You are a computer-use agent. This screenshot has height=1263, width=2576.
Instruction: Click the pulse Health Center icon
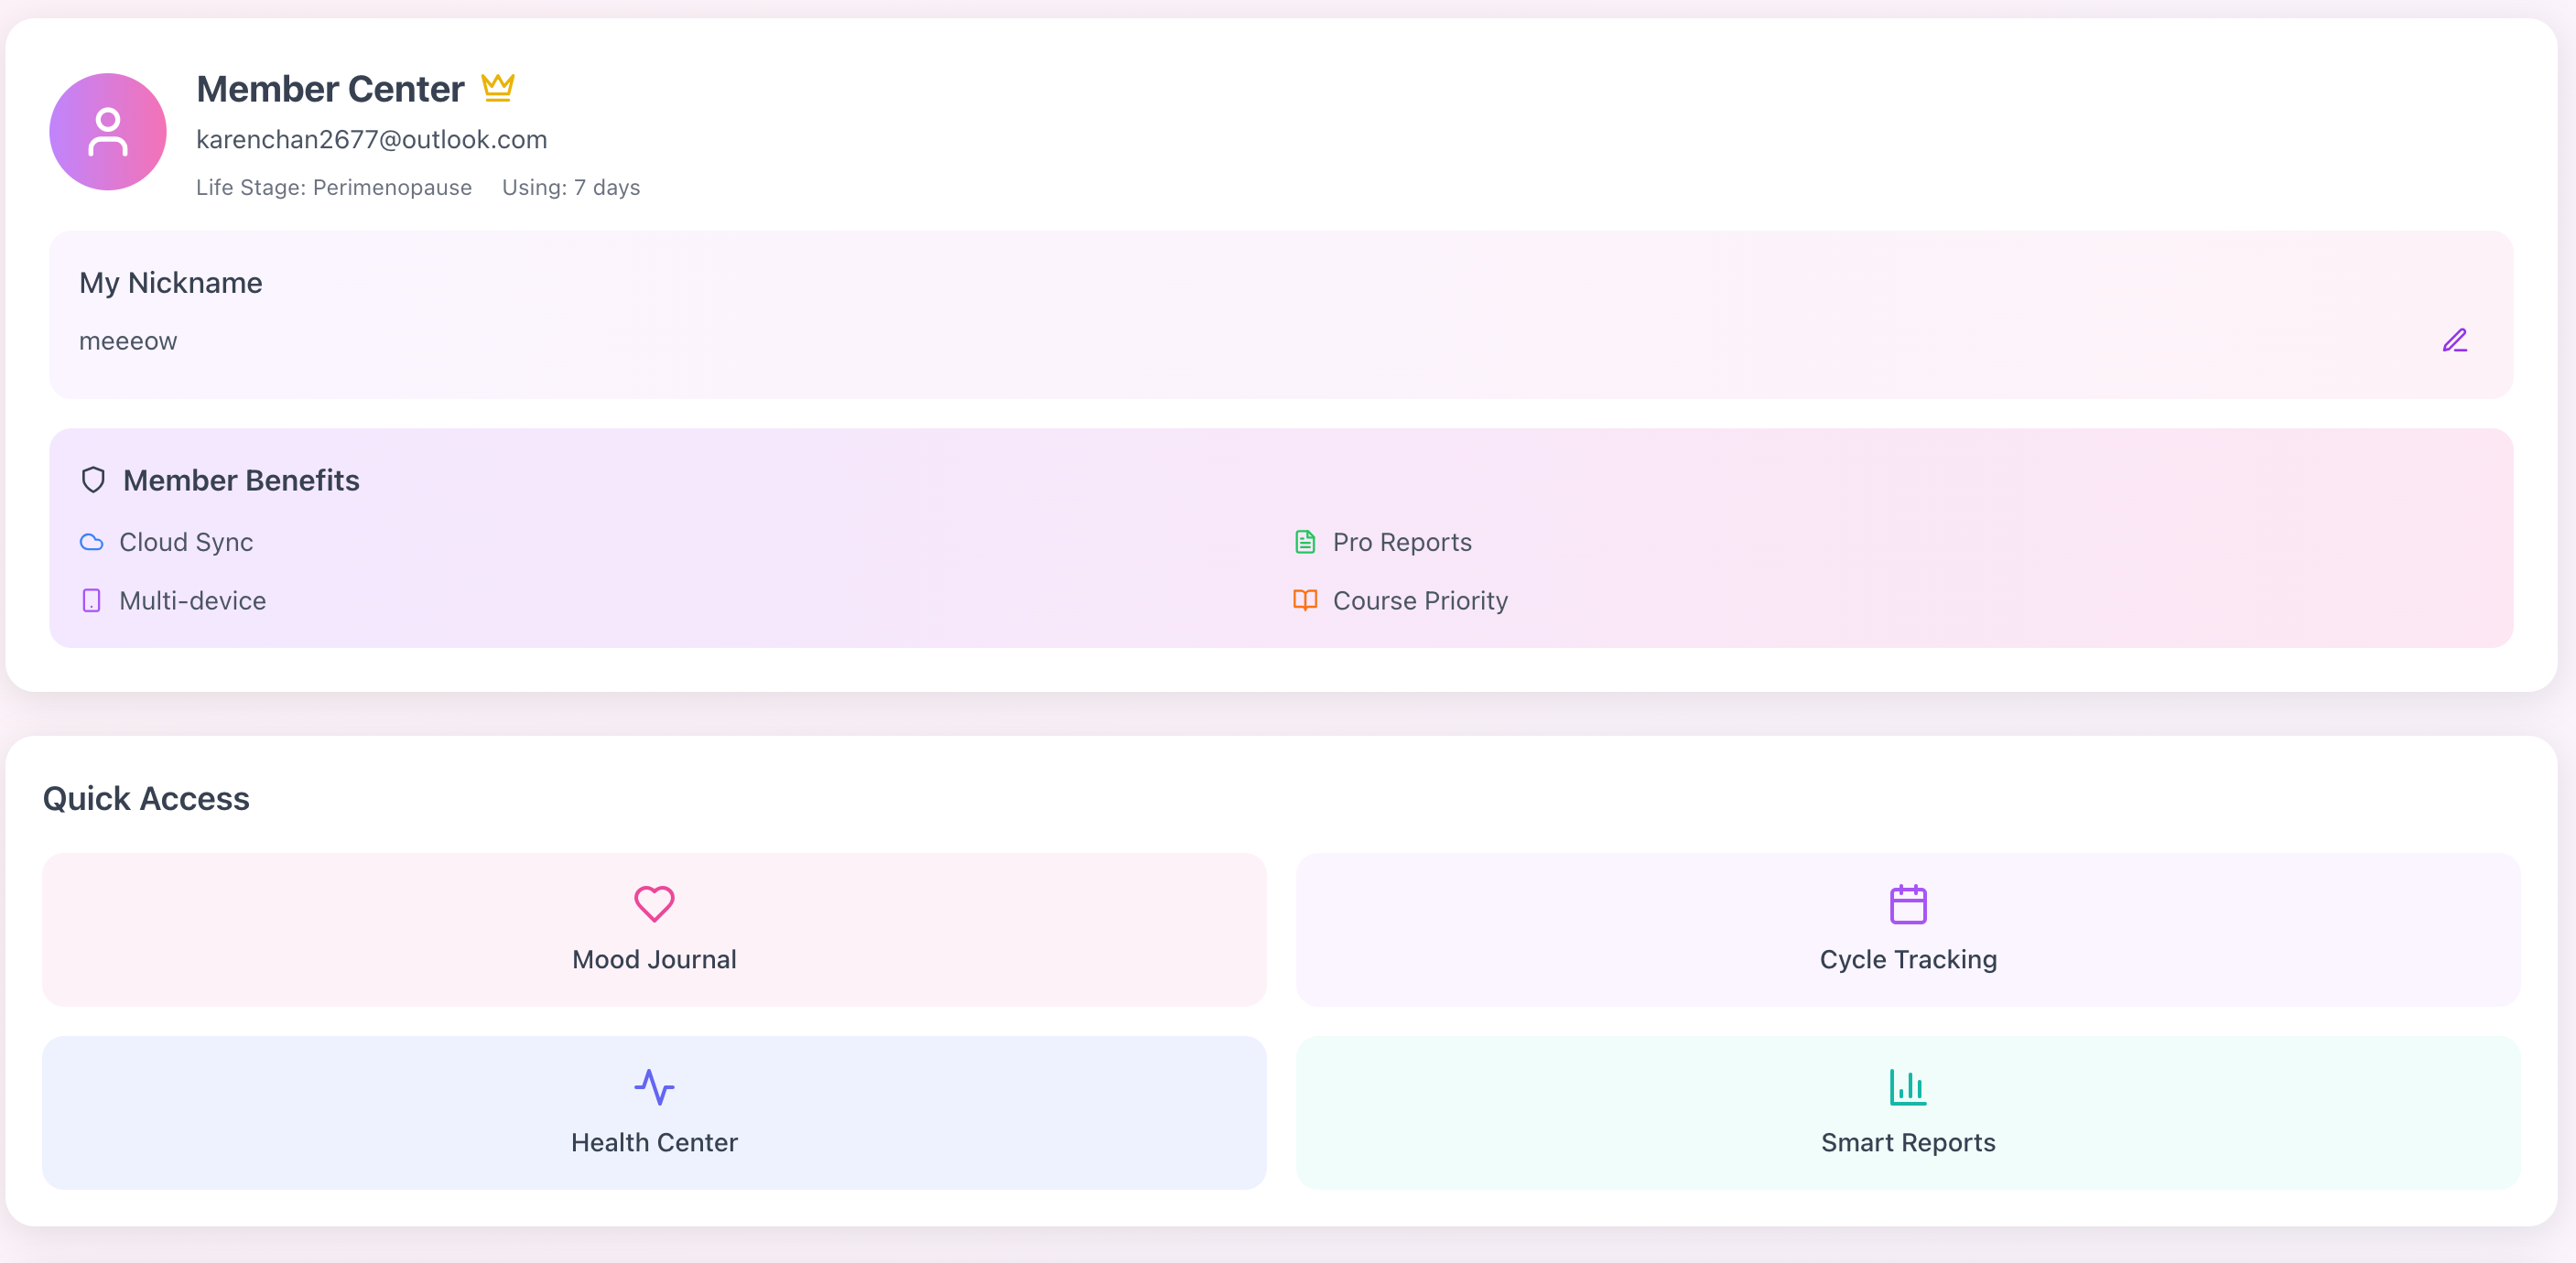(x=654, y=1087)
